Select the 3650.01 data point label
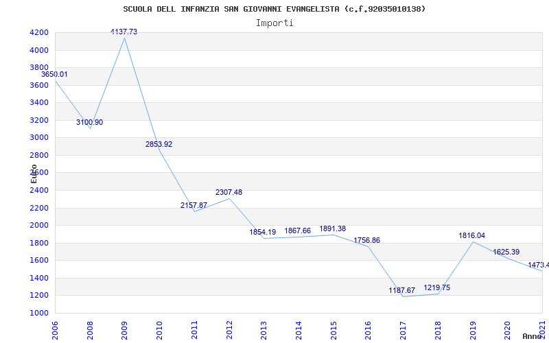This screenshot has height=343, width=549. [54, 74]
